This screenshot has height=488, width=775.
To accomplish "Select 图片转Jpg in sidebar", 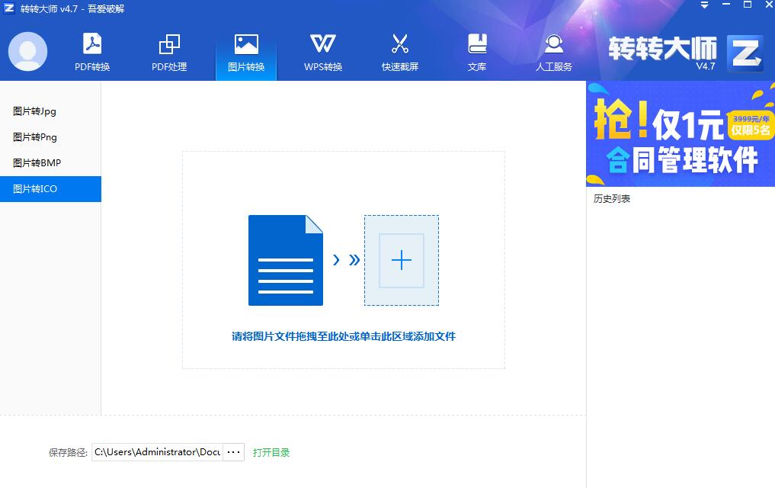I will tap(50, 111).
